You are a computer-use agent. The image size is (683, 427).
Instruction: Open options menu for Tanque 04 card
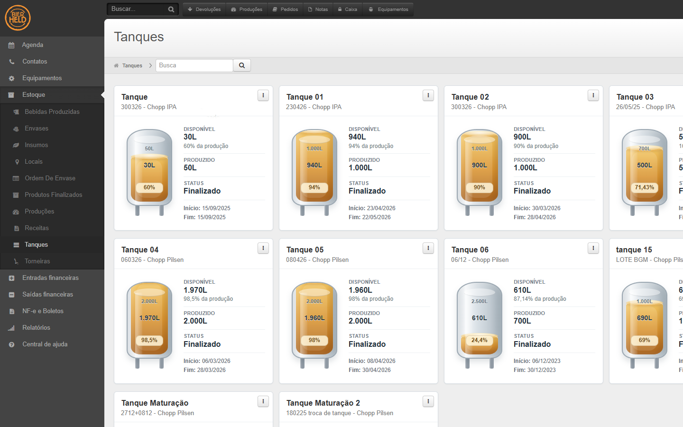[263, 248]
